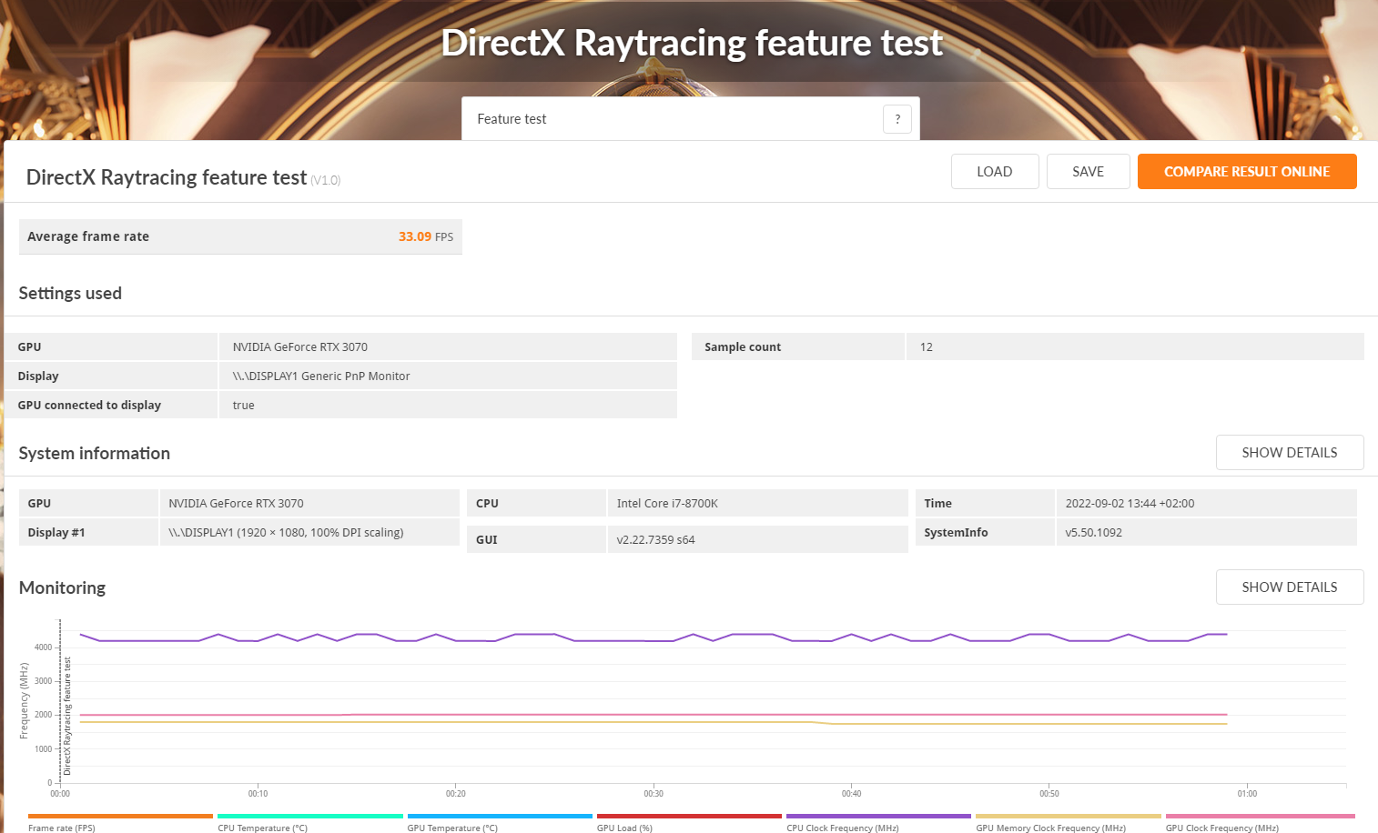Click the LOAD button
Viewport: 1378px width, 833px height.
[995, 171]
